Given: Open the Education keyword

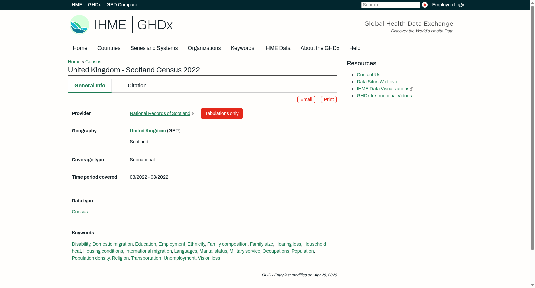Looking at the screenshot, I should point(145,244).
